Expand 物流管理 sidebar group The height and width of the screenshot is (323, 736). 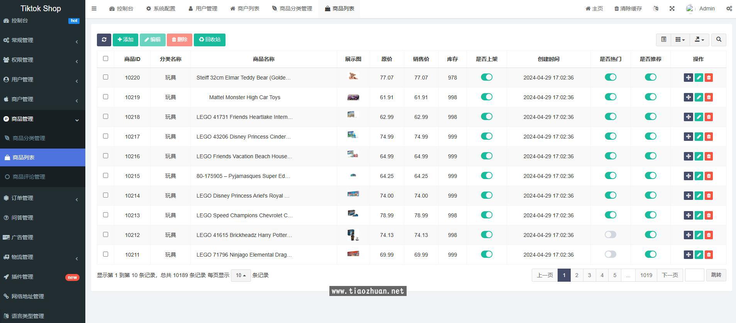pos(42,257)
